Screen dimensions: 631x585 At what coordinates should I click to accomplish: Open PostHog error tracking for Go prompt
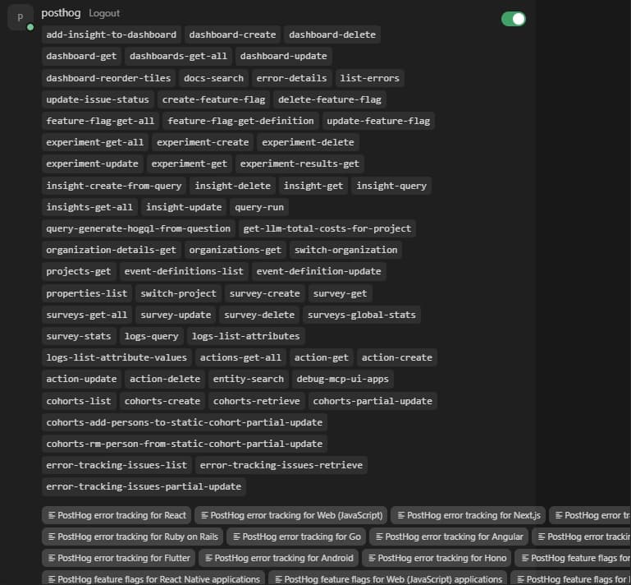(x=296, y=537)
